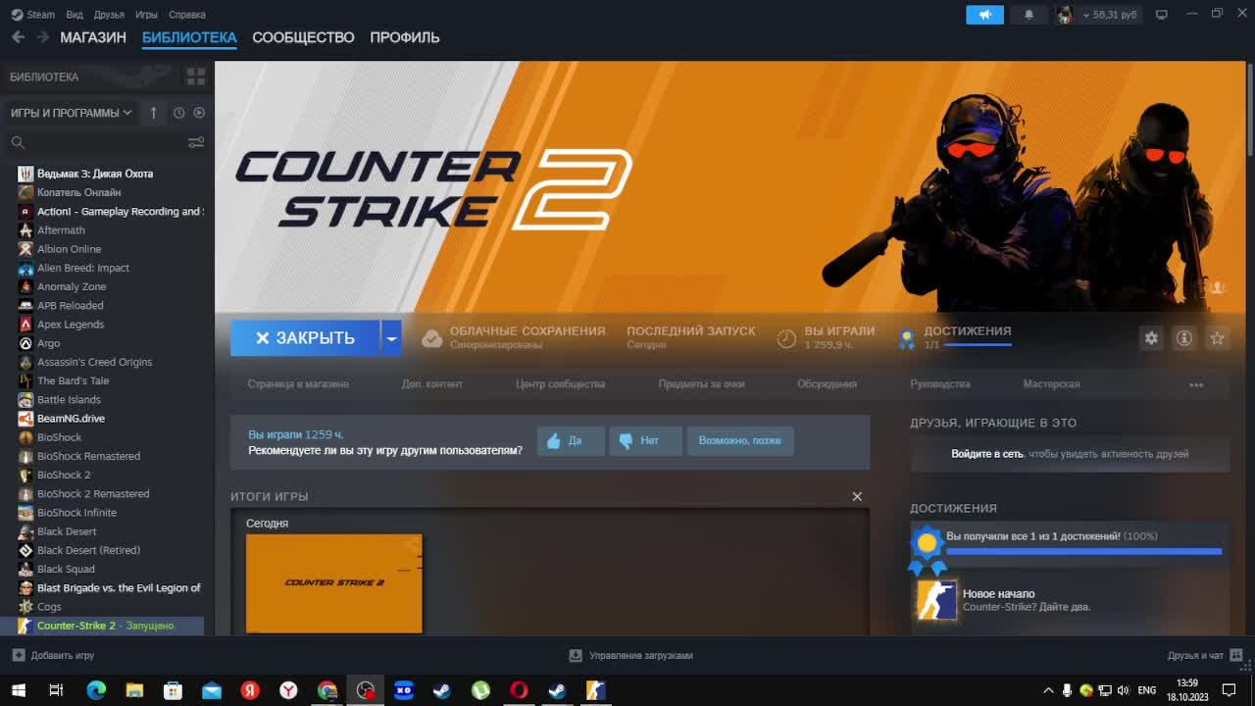The image size is (1255, 706).
Task: Open Друзья и чат
Action: (x=1203, y=655)
